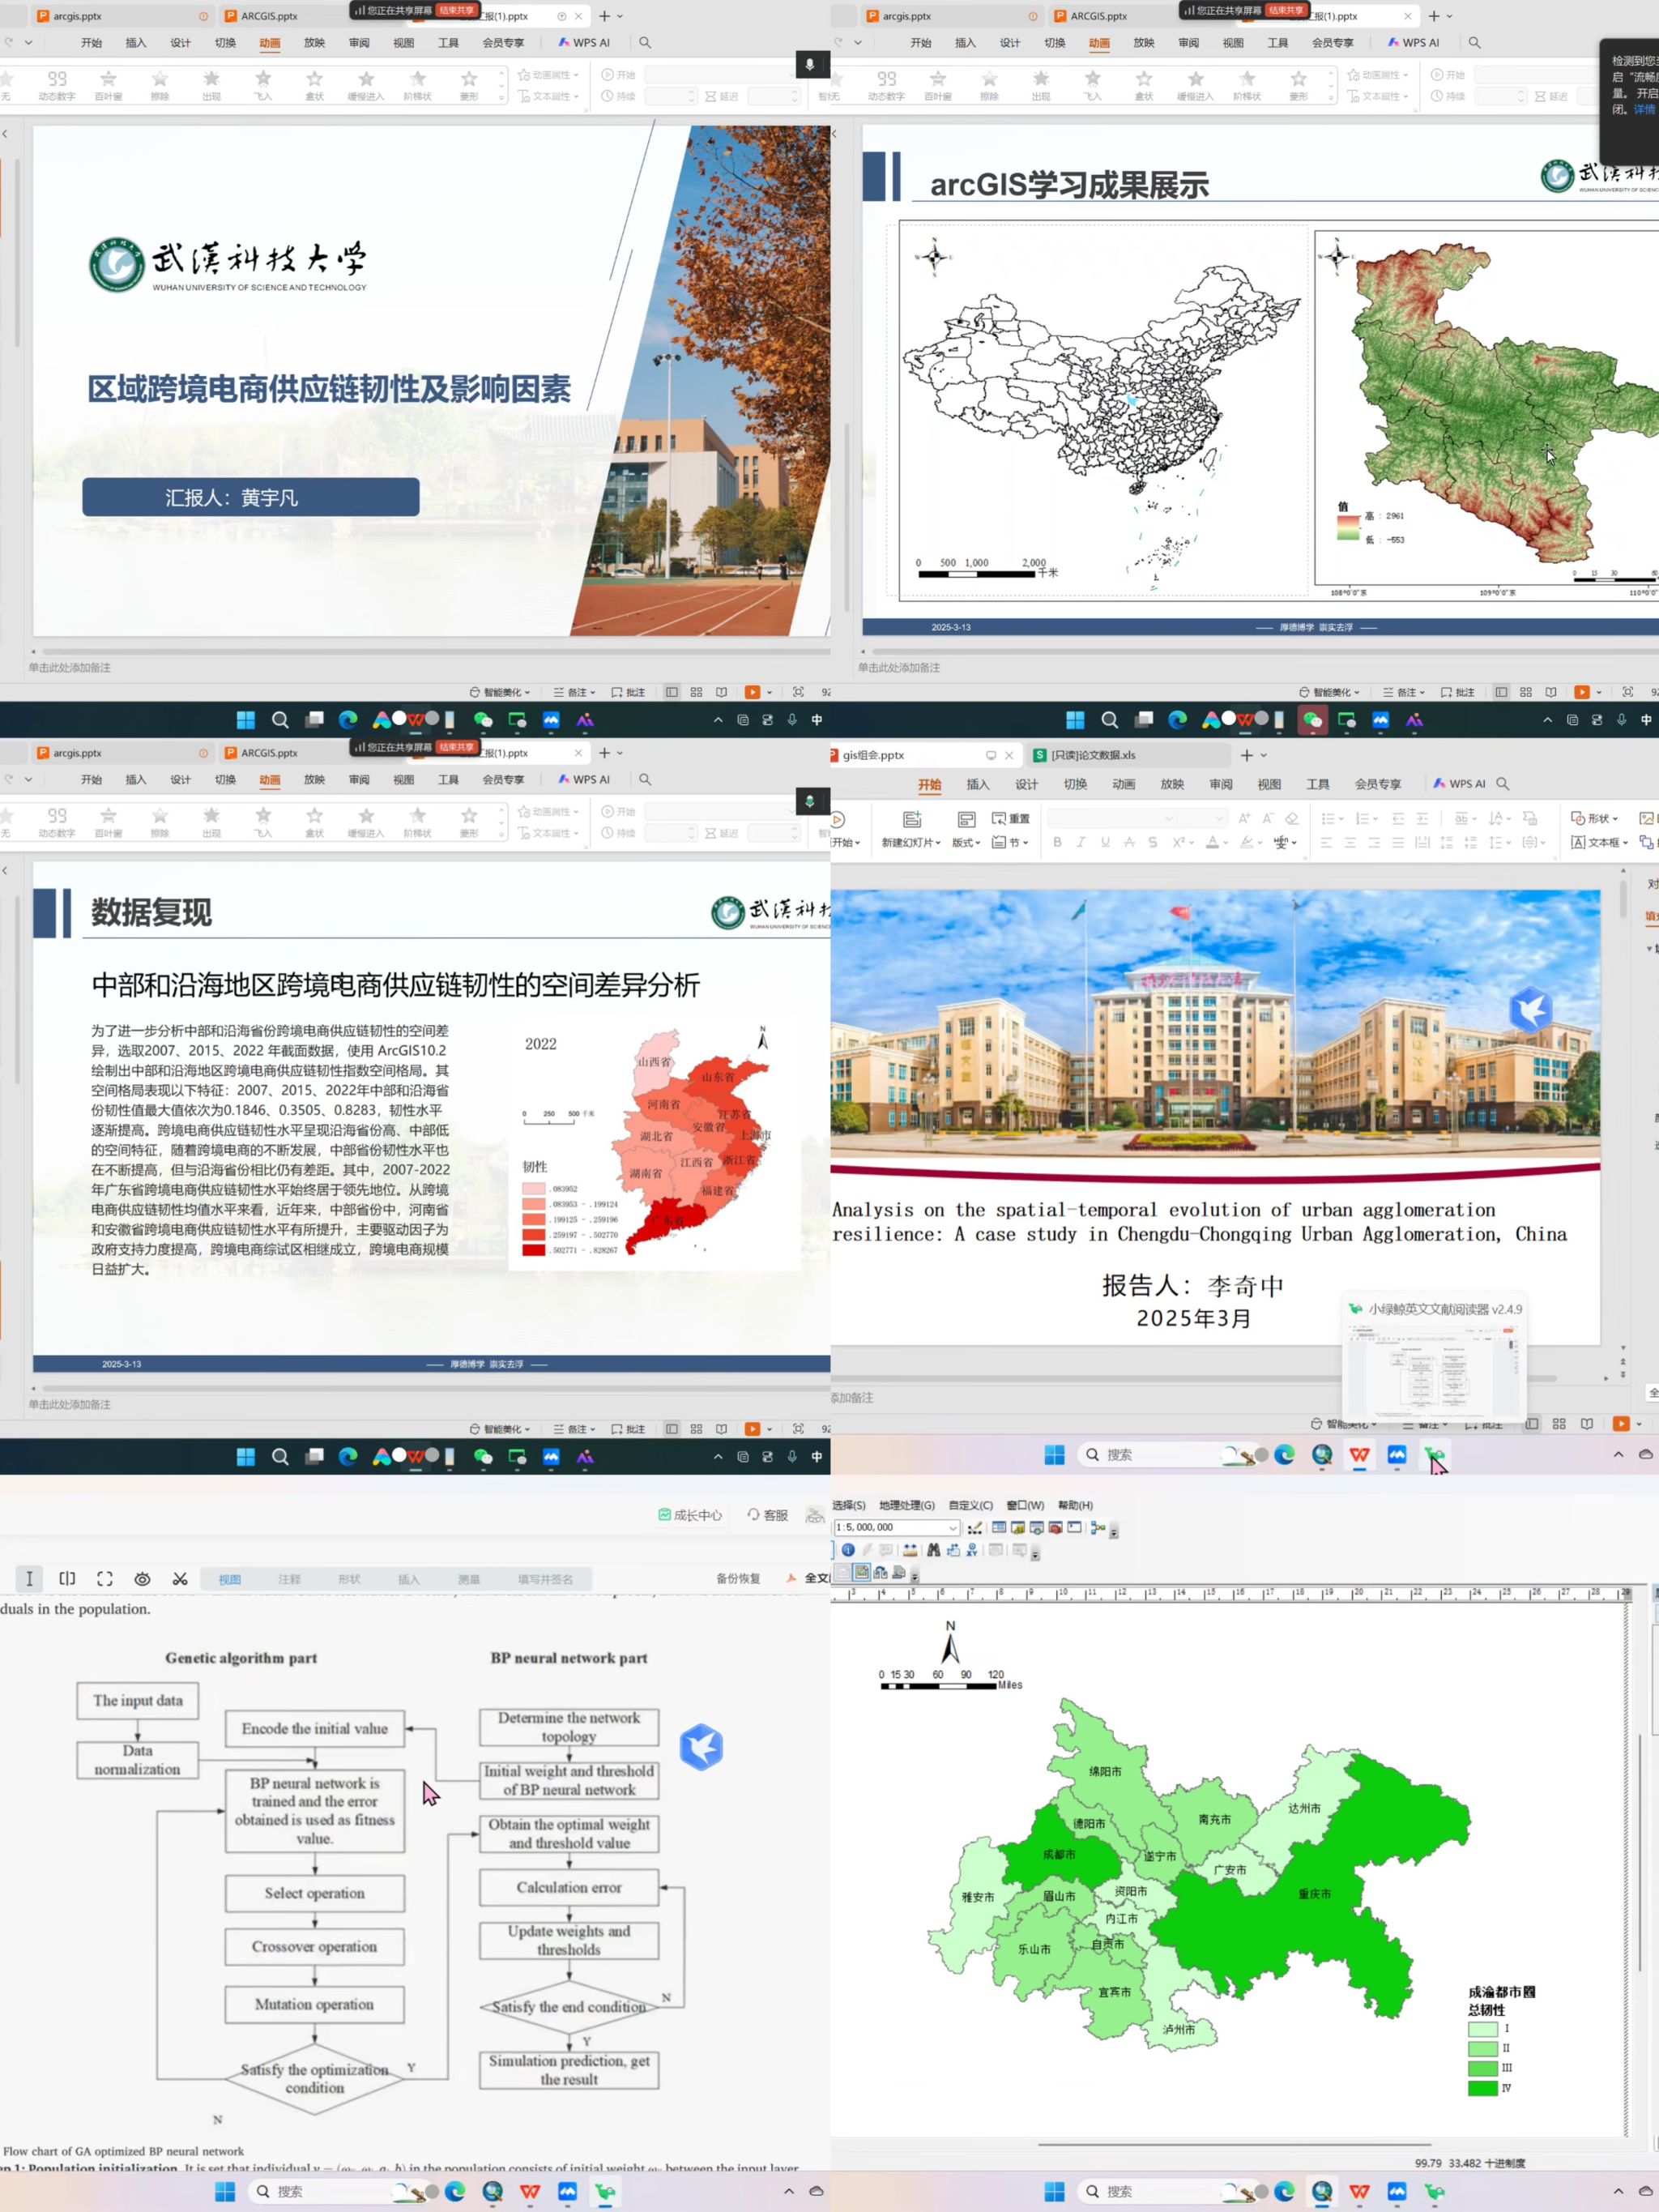Click the 重置 reset button
Viewport: 1659px width, 2212px height.
1011,818
